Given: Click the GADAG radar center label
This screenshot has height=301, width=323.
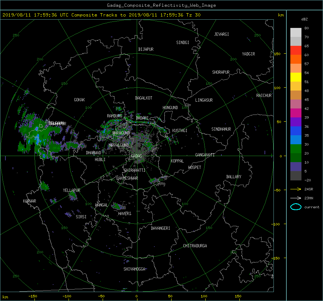Looking at the screenshot, I should [x=136, y=156].
